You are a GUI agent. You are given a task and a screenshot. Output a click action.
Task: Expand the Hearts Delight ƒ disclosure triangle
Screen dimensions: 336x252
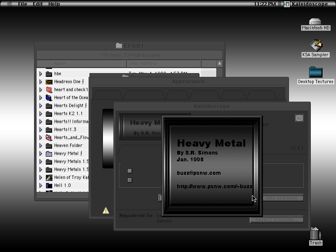click(x=41, y=106)
